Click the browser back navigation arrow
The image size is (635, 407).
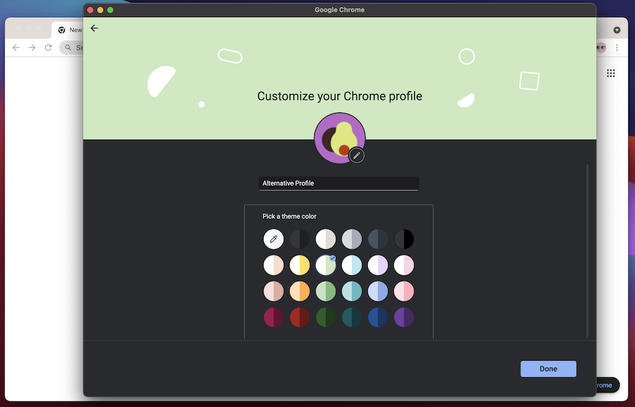(16, 47)
